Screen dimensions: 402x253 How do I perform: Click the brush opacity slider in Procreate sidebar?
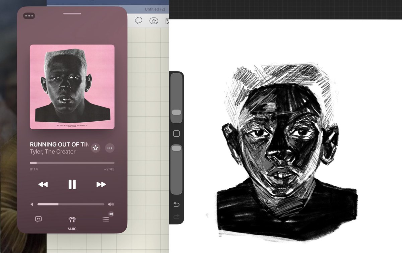pos(177,169)
